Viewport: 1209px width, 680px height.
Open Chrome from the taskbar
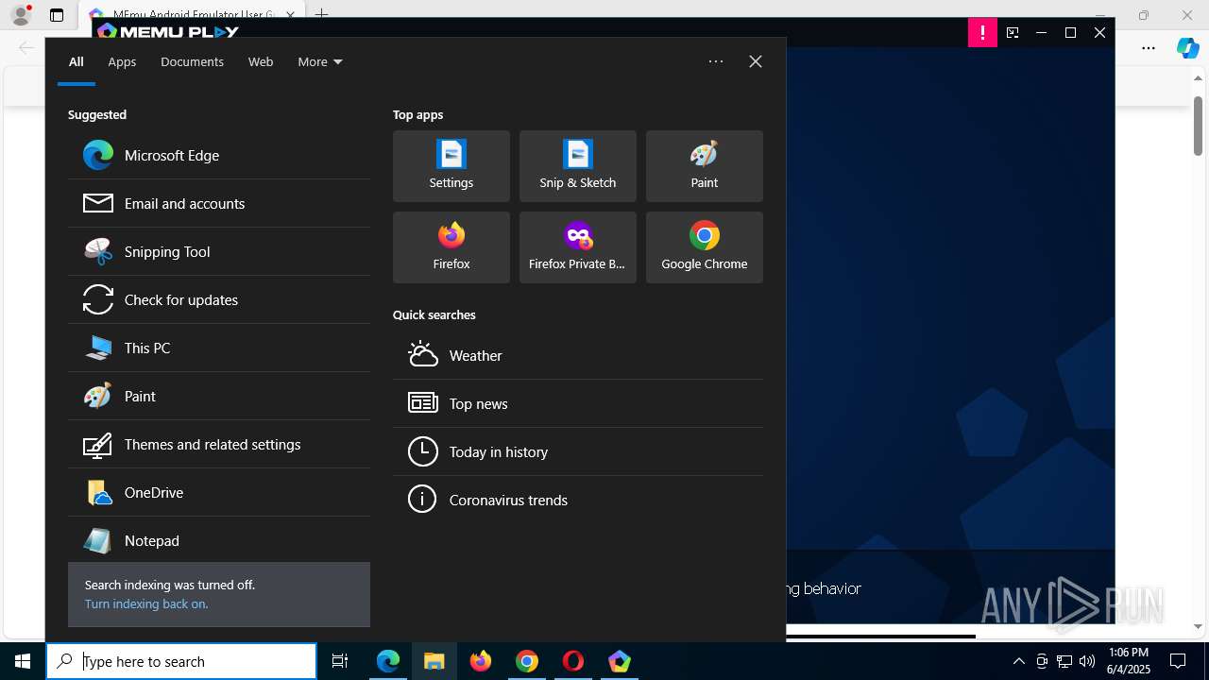click(x=527, y=661)
